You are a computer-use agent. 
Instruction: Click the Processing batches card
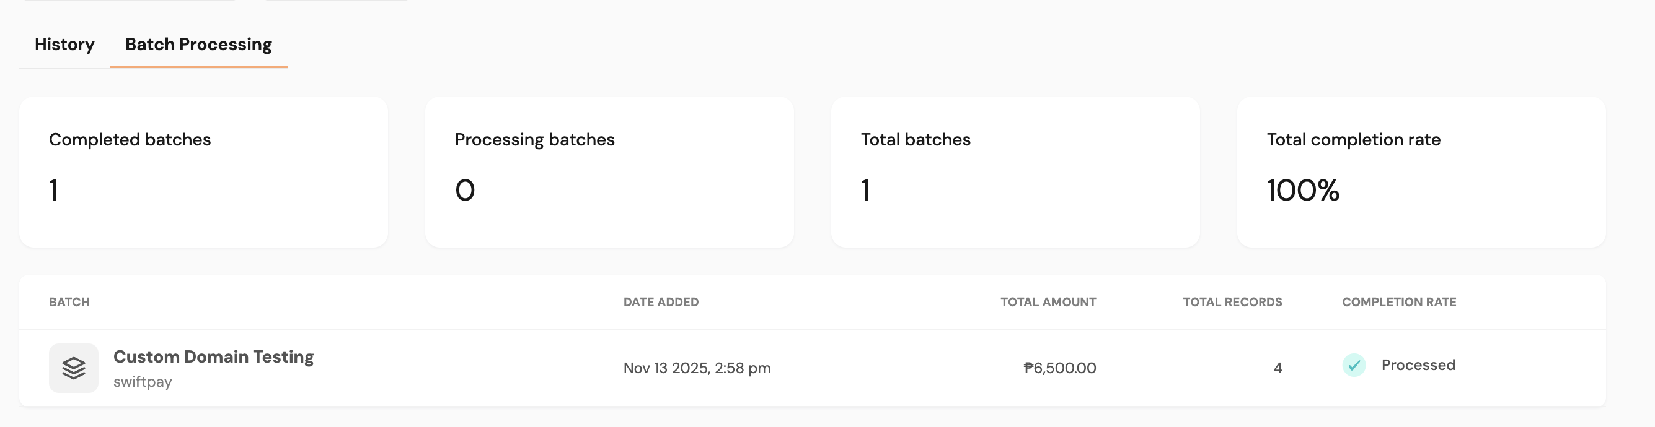click(609, 172)
